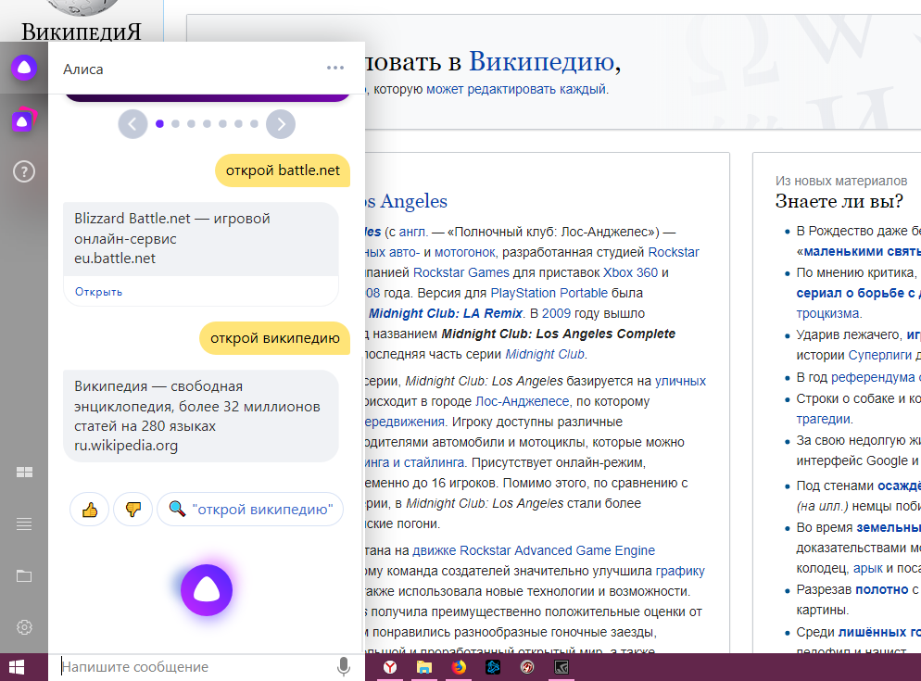Click the "Знаете ли вы?" heading

pyautogui.click(x=839, y=201)
